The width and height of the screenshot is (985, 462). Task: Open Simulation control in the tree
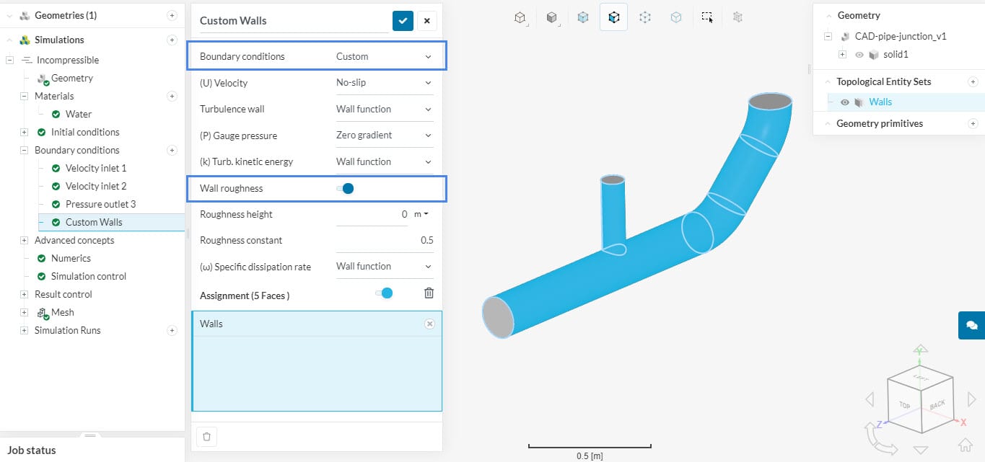coord(88,276)
